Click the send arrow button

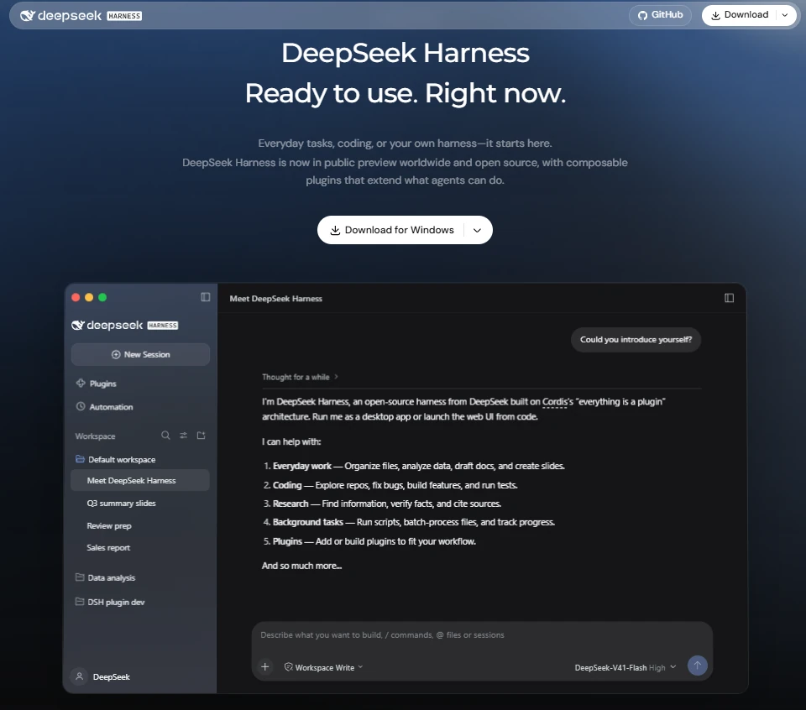[x=697, y=666]
